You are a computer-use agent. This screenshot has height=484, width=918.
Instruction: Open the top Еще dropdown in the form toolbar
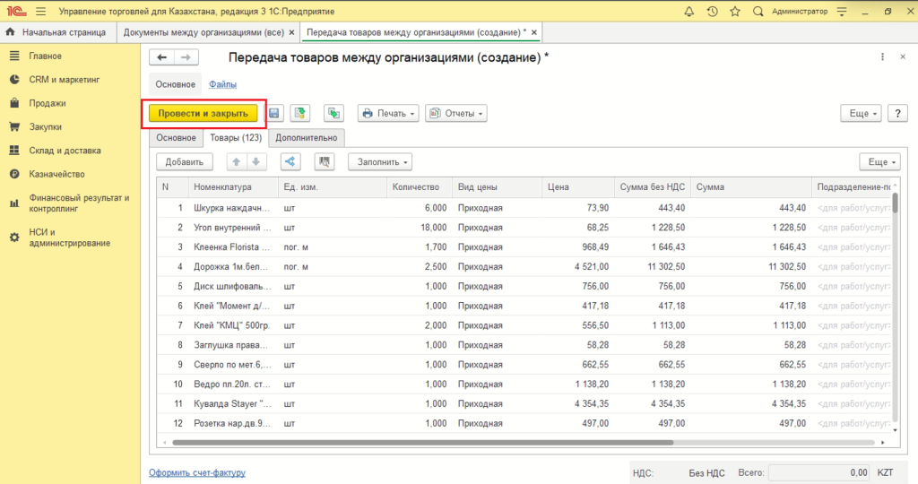click(x=862, y=114)
